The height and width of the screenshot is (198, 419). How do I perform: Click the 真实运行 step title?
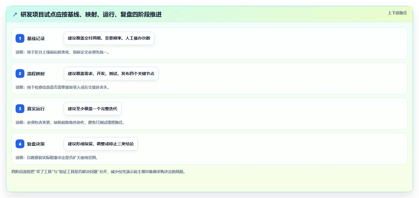(x=36, y=109)
